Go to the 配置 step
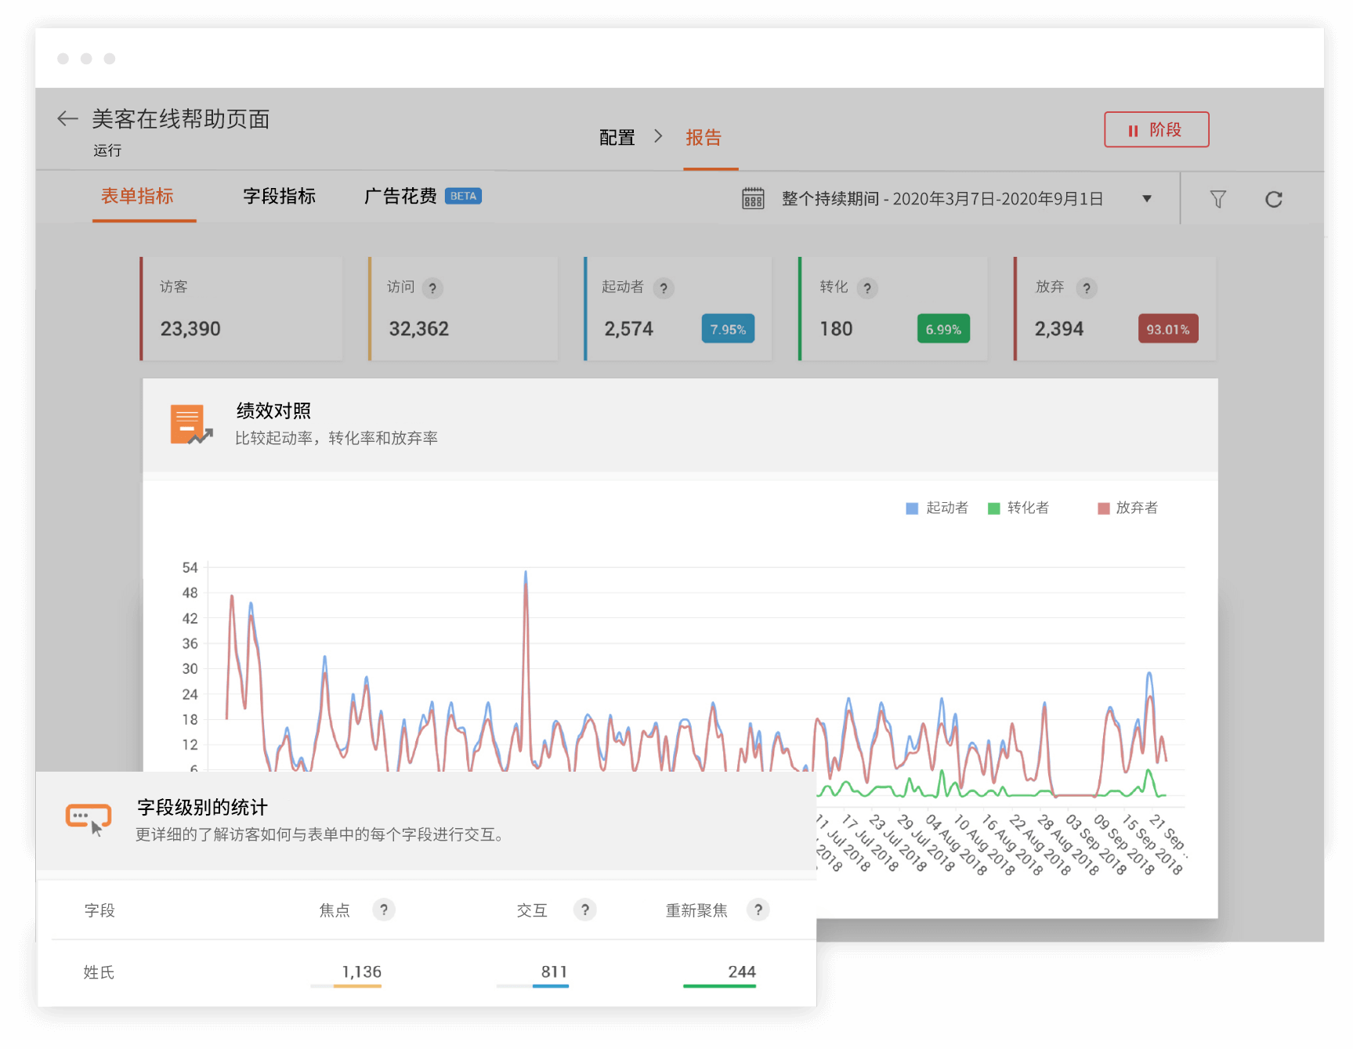The height and width of the screenshot is (1049, 1353). point(617,138)
